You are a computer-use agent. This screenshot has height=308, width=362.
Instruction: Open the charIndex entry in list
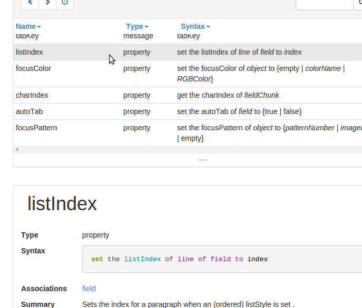tap(32, 95)
